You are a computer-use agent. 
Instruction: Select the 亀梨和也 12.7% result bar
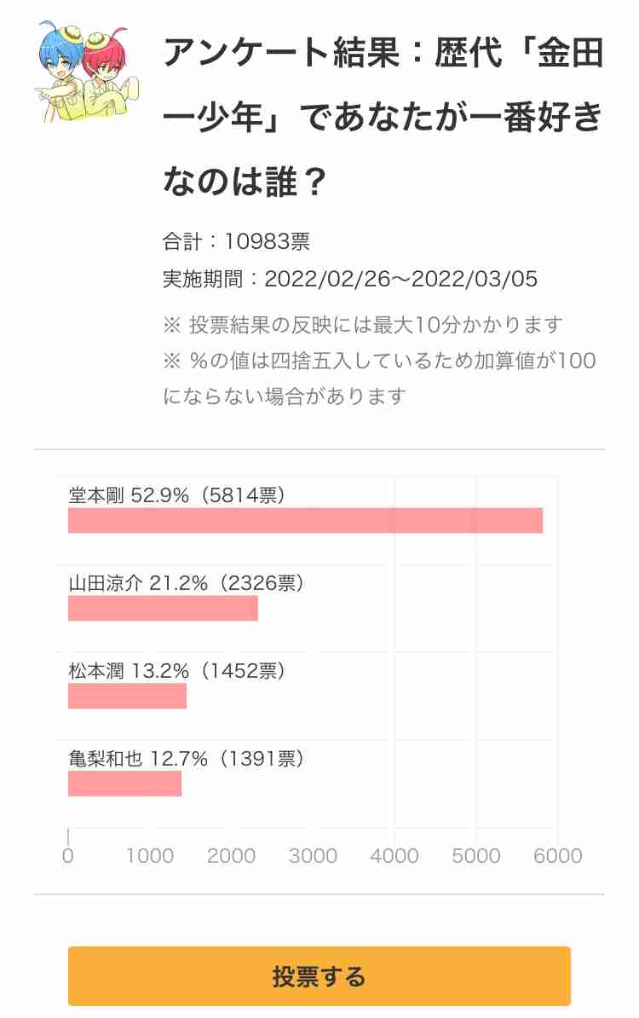tap(124, 784)
